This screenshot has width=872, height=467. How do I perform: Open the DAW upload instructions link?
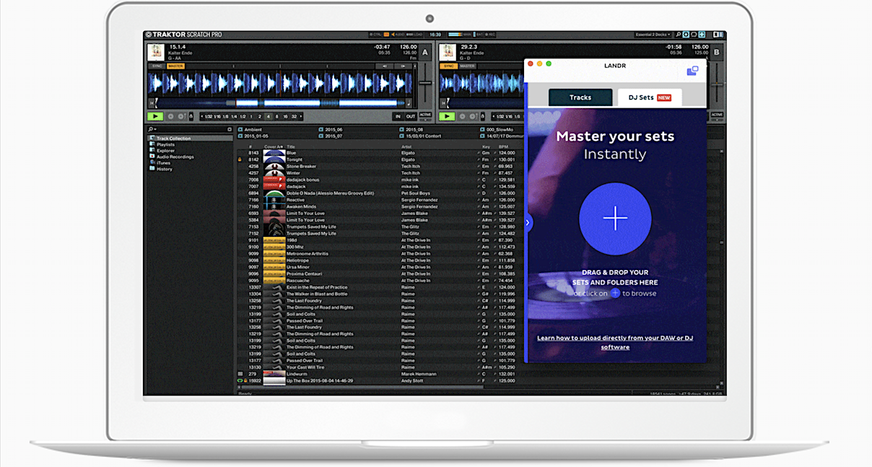(615, 342)
